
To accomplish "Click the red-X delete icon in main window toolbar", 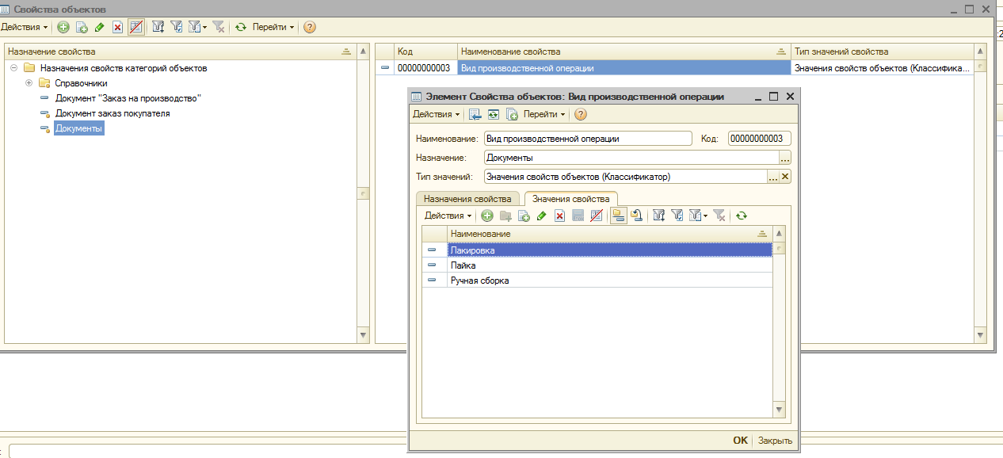I will [x=117, y=27].
